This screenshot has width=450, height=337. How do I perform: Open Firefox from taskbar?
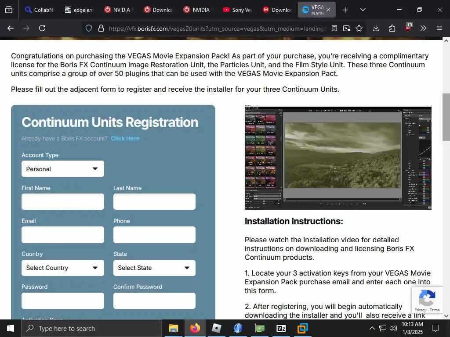click(195, 328)
